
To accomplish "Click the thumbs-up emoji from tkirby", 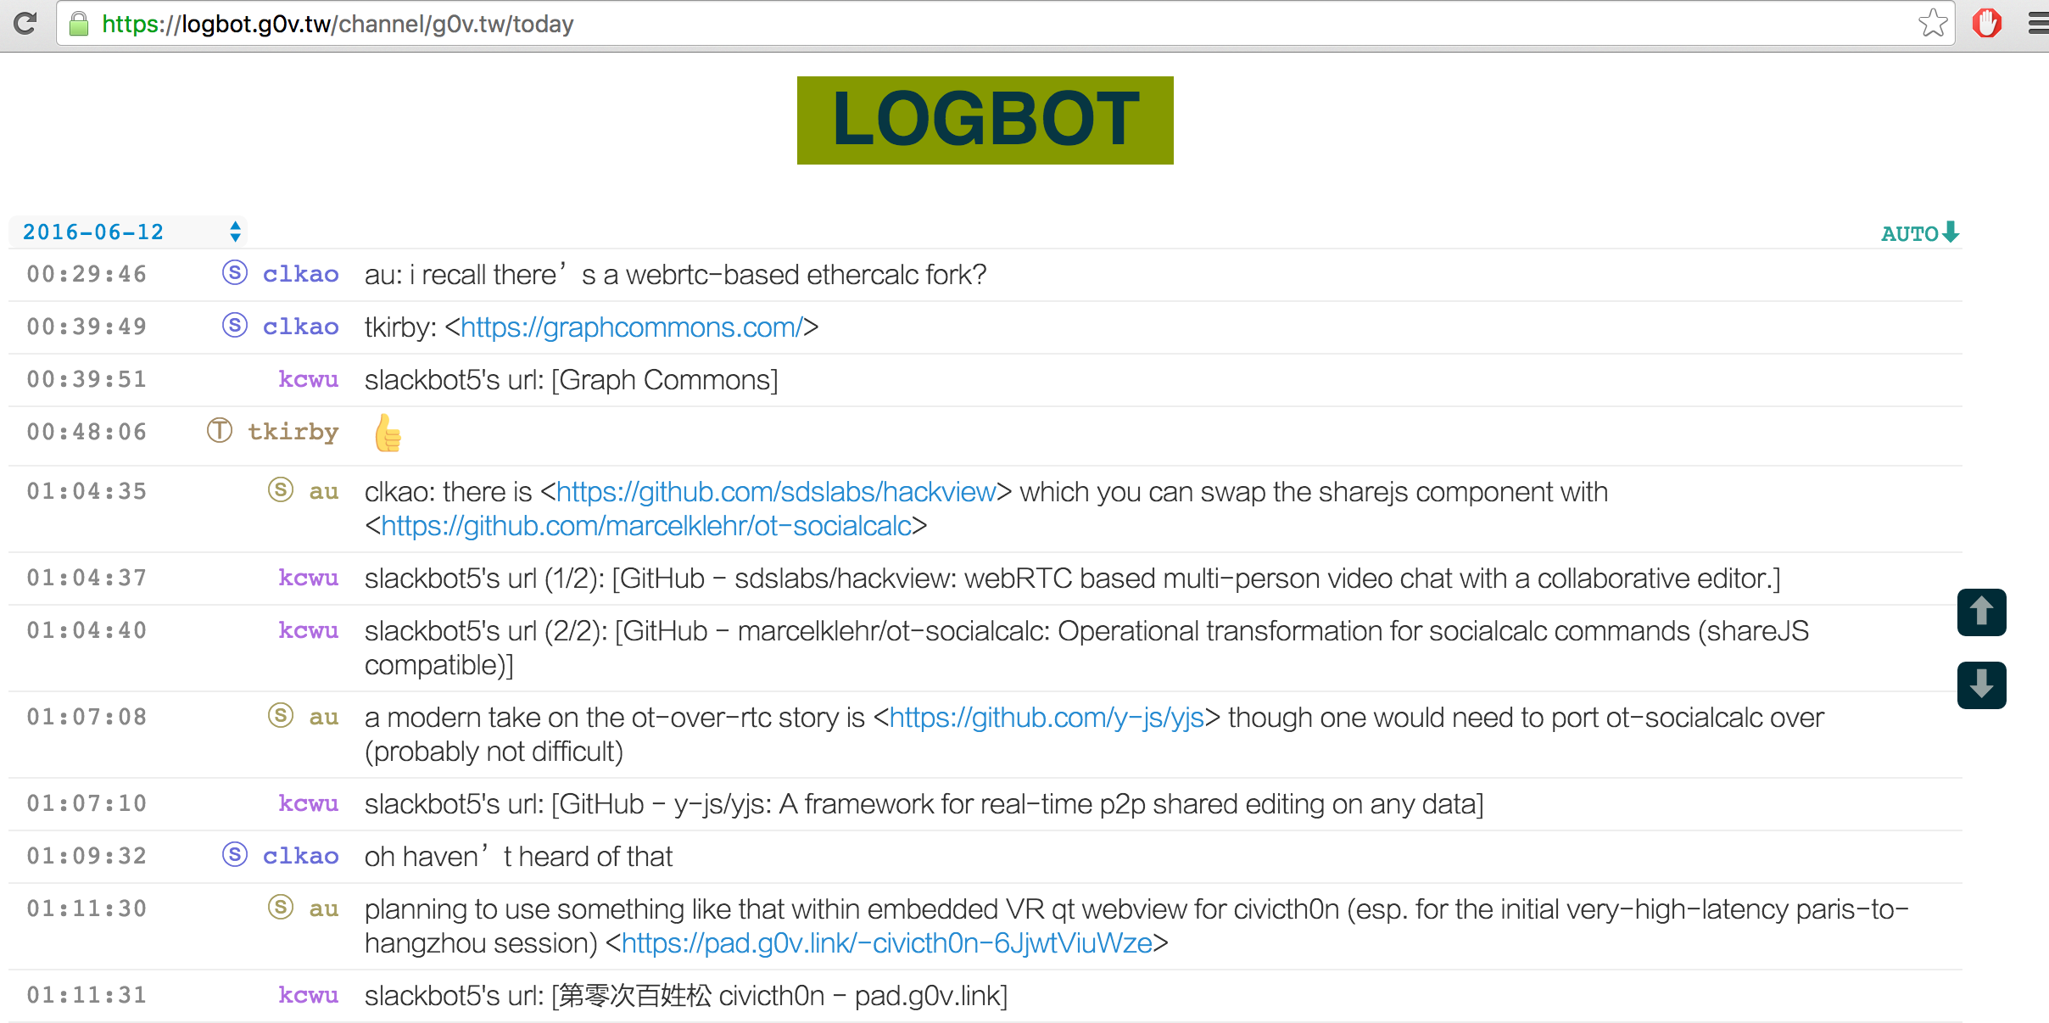I will (388, 433).
